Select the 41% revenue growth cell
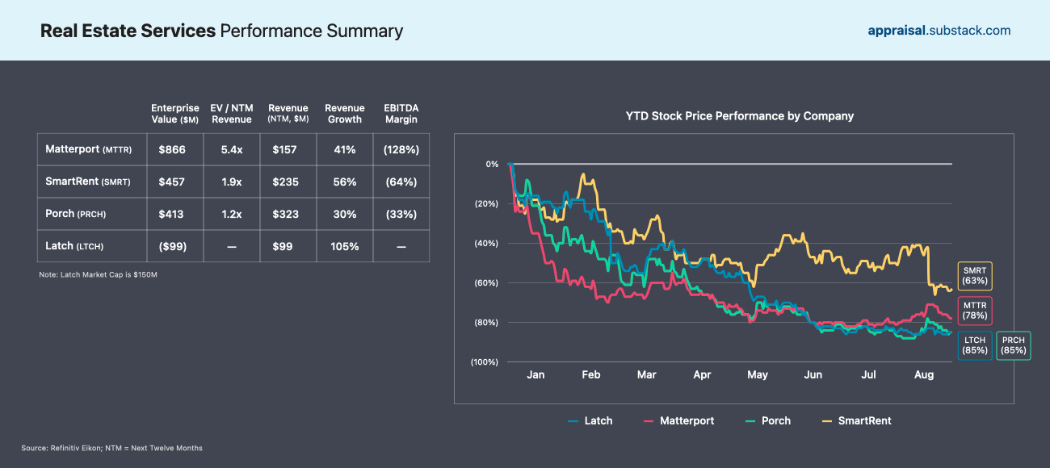The height and width of the screenshot is (468, 1050). 345,149
